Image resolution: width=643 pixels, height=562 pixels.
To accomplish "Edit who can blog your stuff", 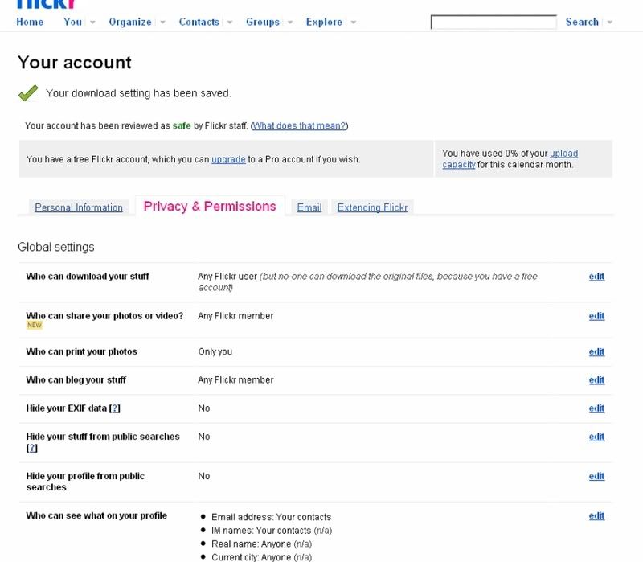I will point(596,379).
